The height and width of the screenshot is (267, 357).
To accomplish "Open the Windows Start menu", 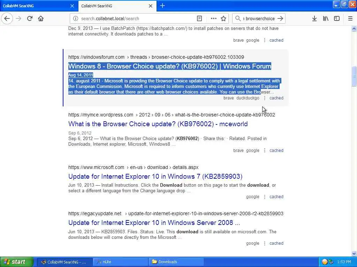I will pyautogui.click(x=16, y=262).
